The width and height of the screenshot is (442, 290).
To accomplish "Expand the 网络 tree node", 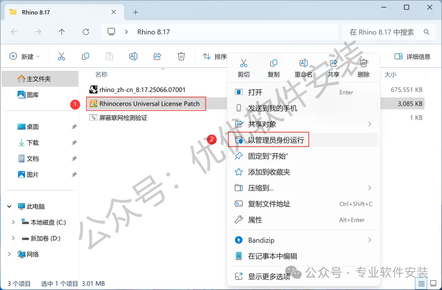I will point(9,254).
